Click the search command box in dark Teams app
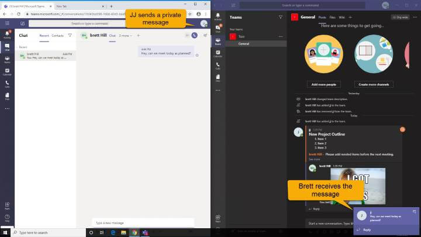The width and height of the screenshot is (421, 237). pyautogui.click(x=302, y=5)
